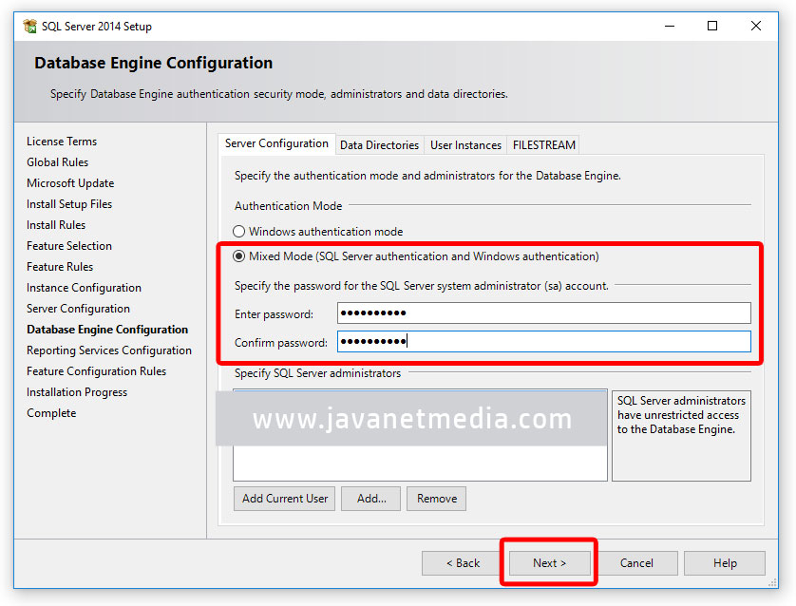Click the Add... button
Image resolution: width=796 pixels, height=606 pixels.
(x=371, y=499)
